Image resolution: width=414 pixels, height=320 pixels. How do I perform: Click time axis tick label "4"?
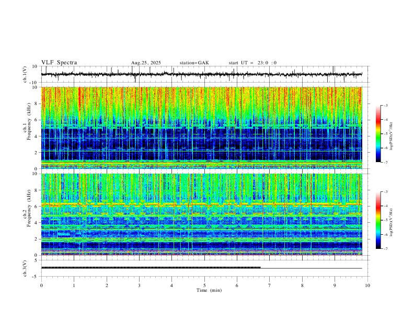tap(171, 285)
